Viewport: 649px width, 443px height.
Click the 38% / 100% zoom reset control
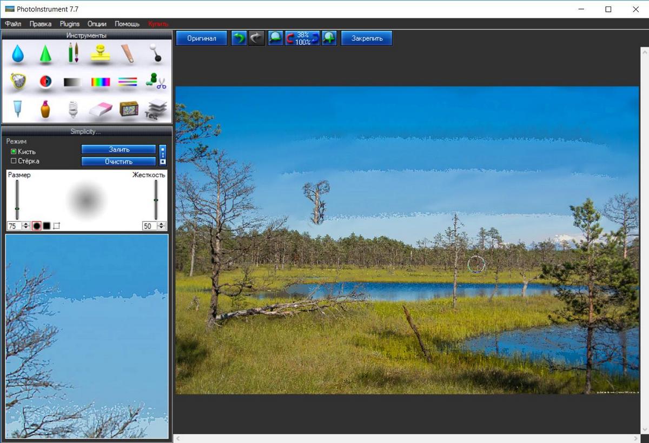coord(302,38)
